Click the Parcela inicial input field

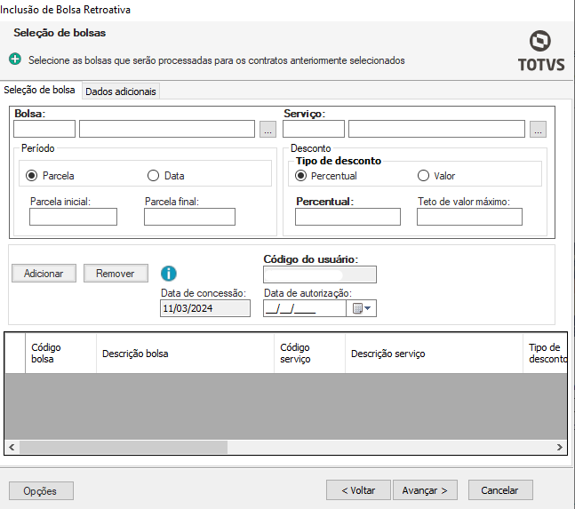pos(73,217)
